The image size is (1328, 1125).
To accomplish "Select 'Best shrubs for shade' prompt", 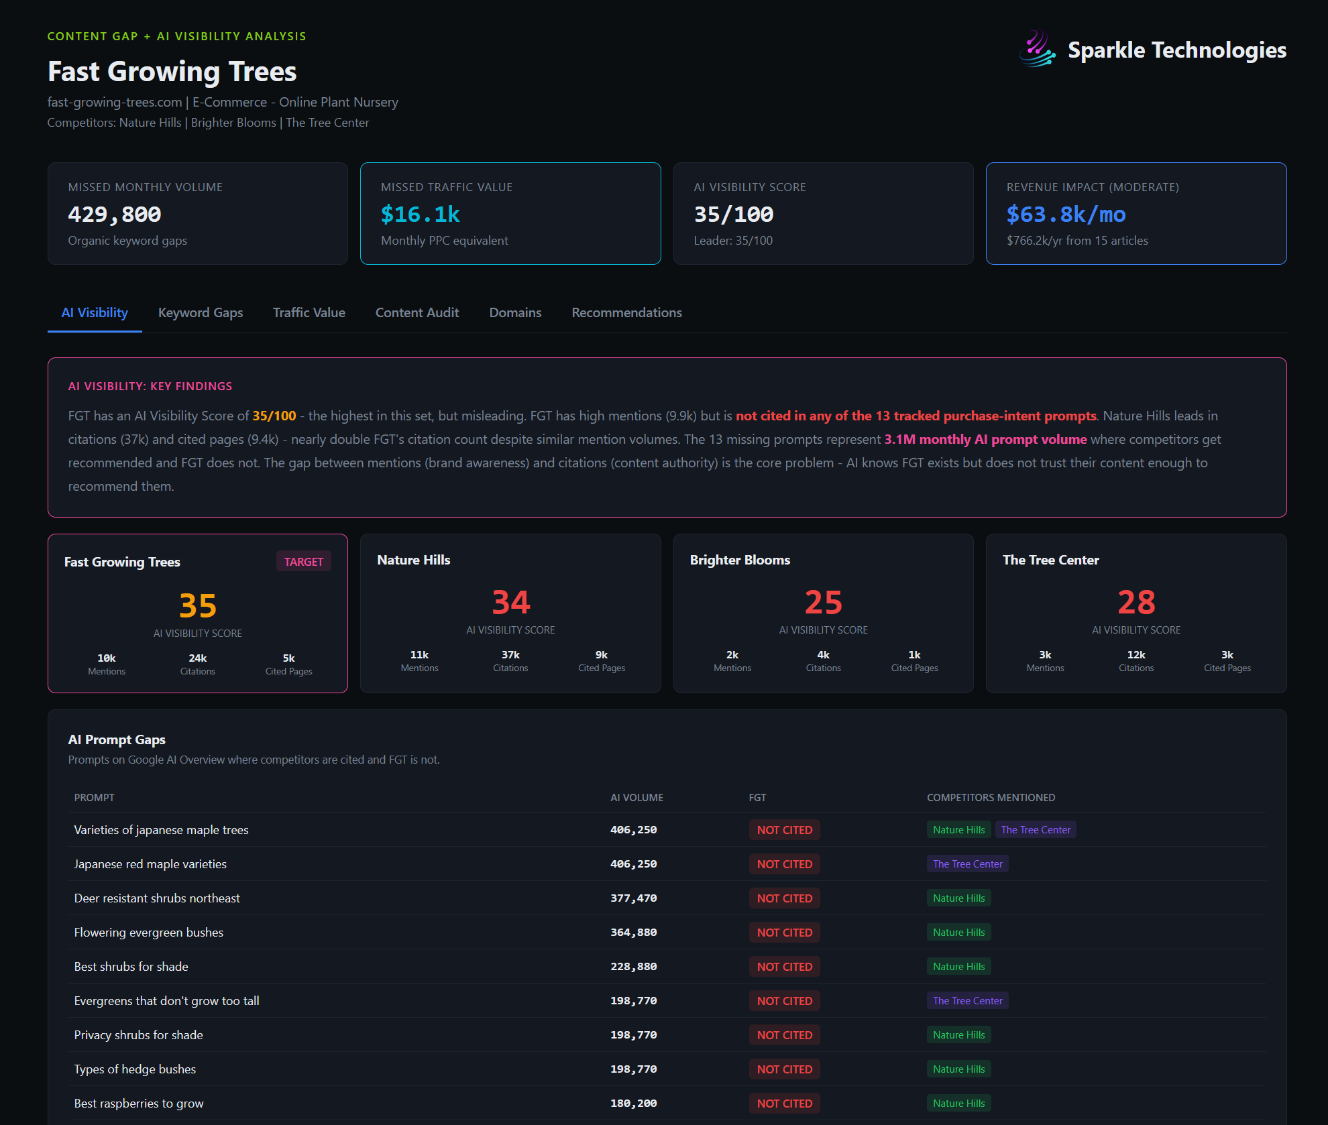I will (131, 967).
